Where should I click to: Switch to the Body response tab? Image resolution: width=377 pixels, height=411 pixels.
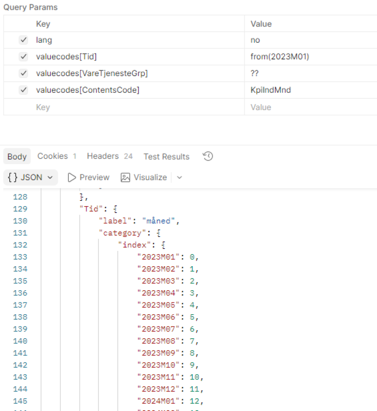point(17,157)
